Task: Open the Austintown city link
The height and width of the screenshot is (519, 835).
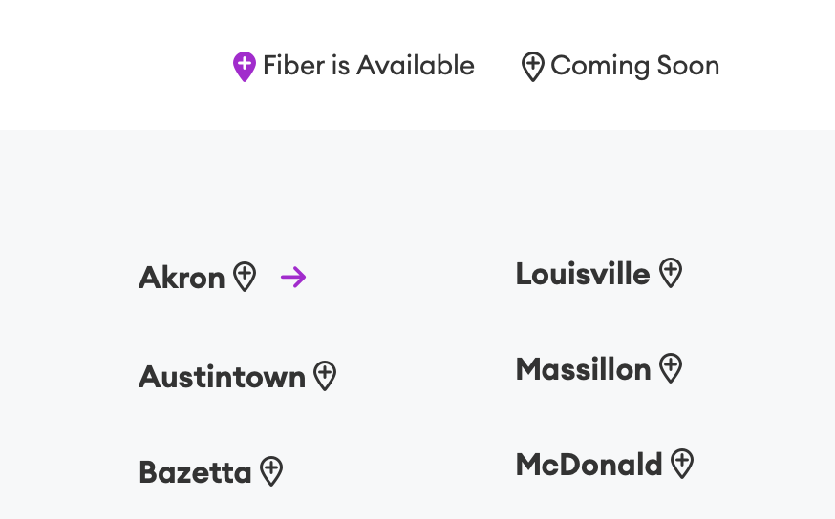Action: click(222, 377)
